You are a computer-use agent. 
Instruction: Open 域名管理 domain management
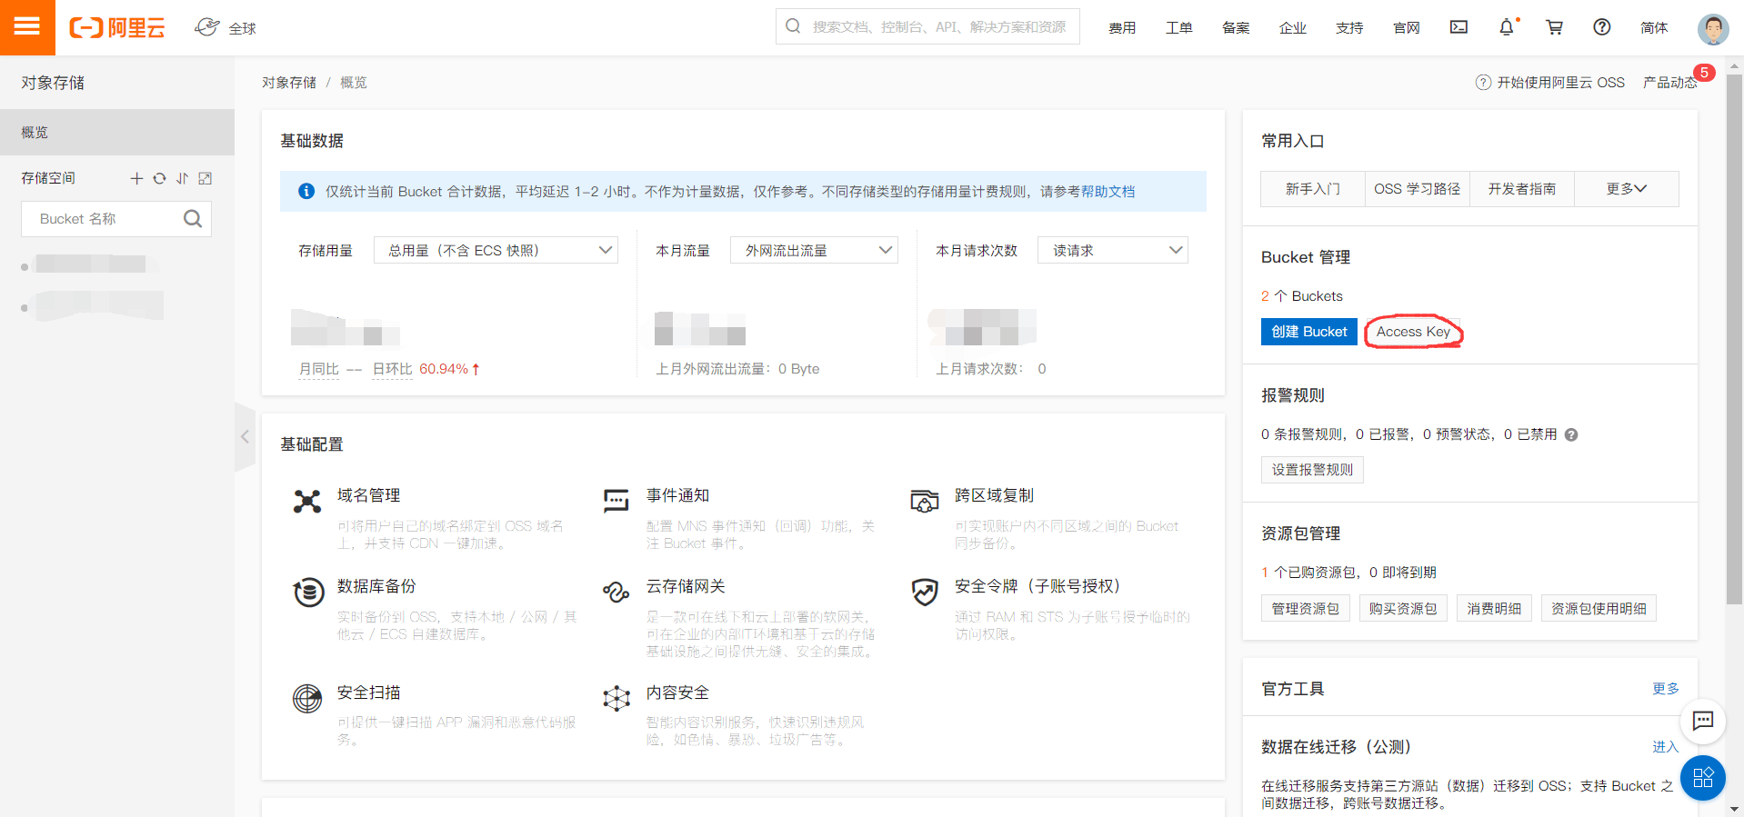368,495
